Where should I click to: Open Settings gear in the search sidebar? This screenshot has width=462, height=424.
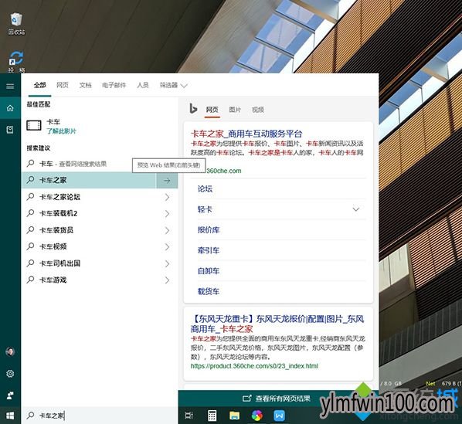(10, 374)
